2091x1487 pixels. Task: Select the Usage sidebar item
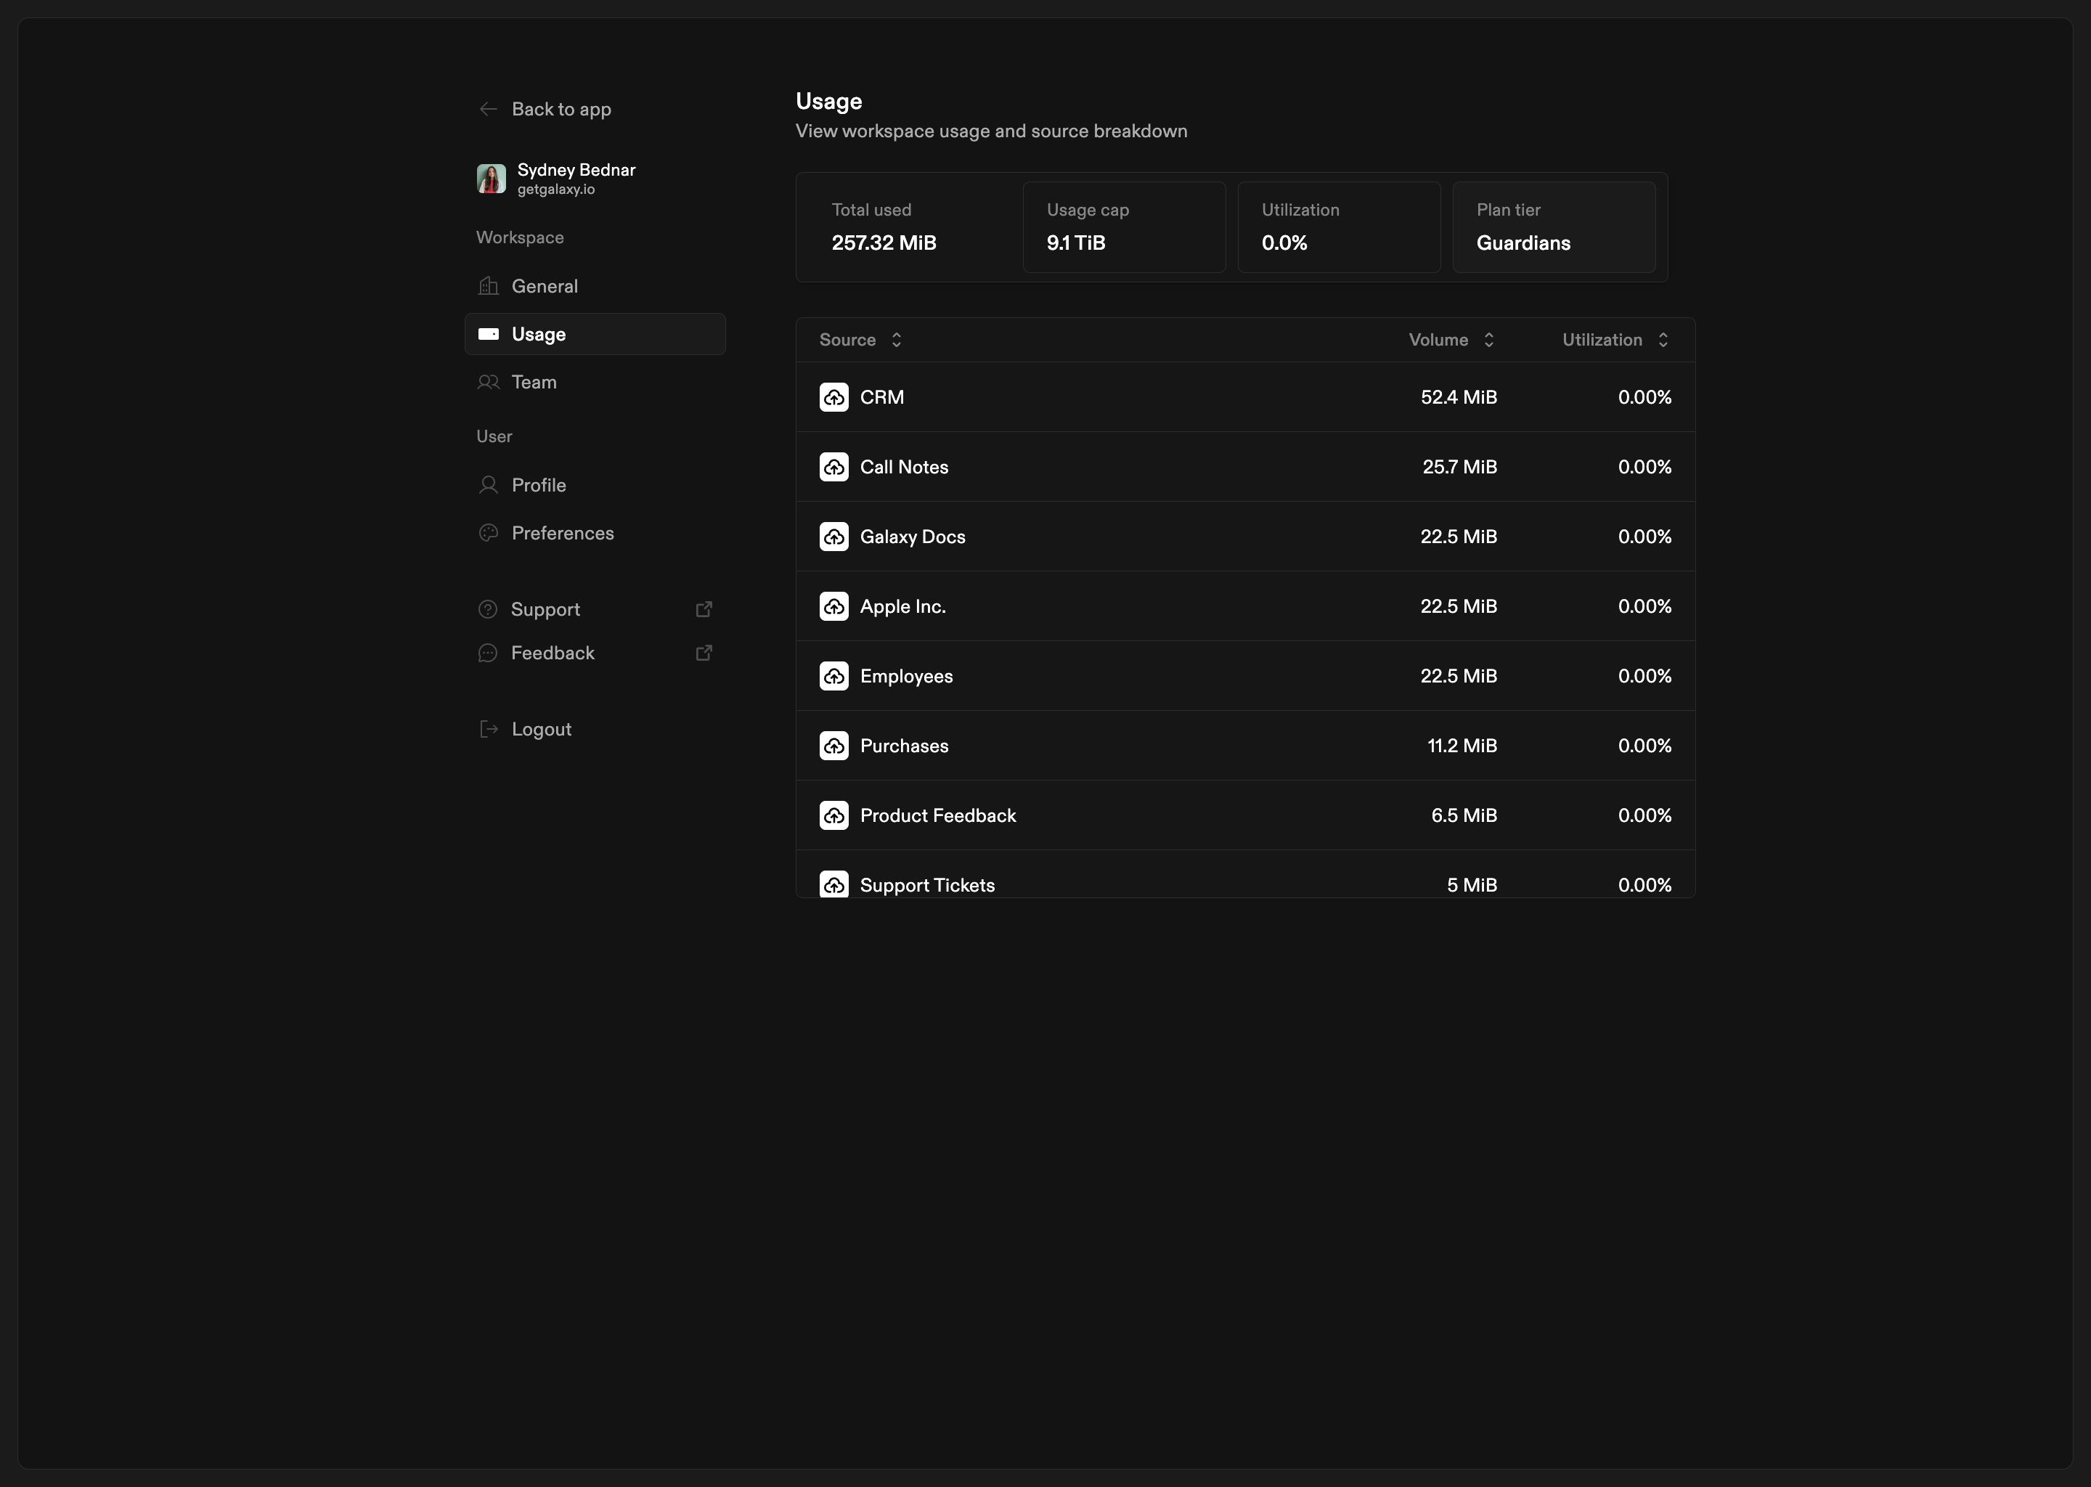594,334
